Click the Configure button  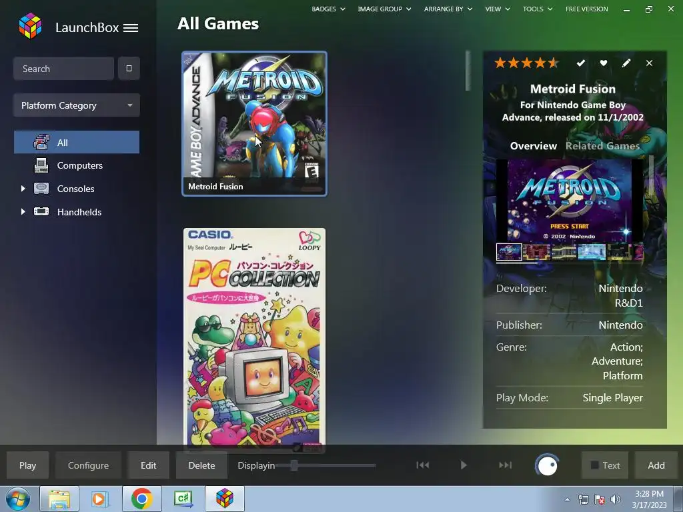[89, 465]
